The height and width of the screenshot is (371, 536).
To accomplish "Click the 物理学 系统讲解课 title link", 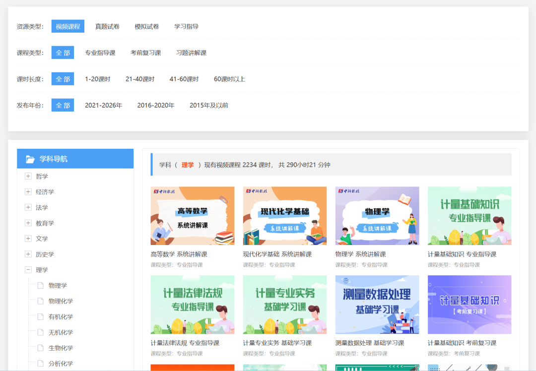I will [360, 254].
